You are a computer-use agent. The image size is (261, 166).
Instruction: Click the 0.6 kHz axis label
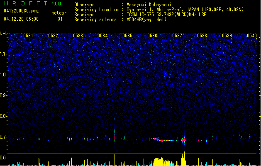point(3,158)
